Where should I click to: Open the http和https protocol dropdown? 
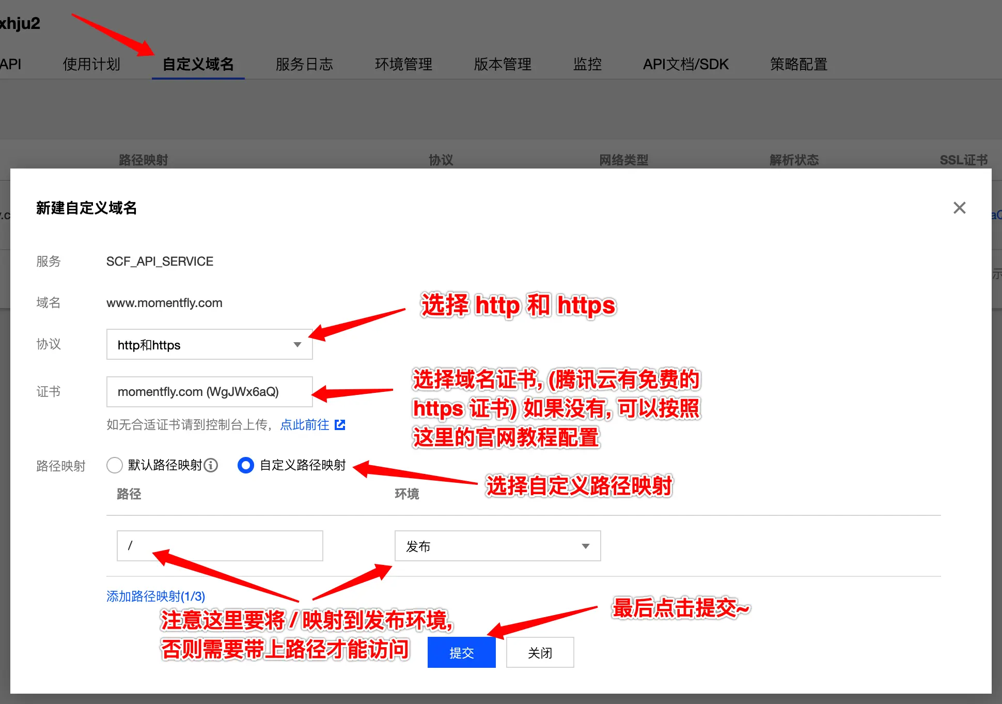click(209, 344)
